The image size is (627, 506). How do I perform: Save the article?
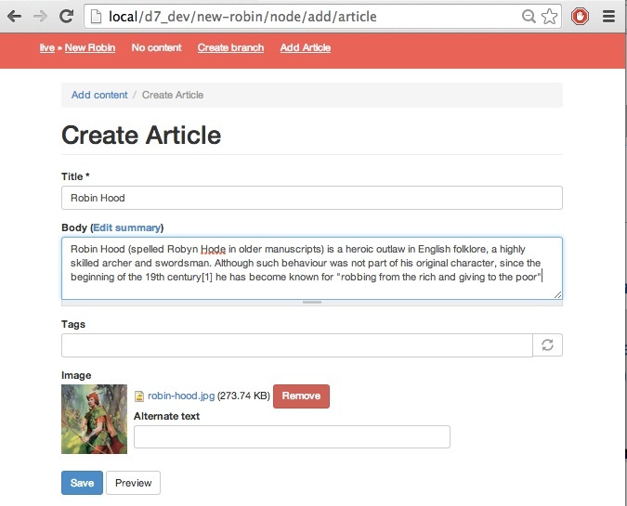pos(82,483)
